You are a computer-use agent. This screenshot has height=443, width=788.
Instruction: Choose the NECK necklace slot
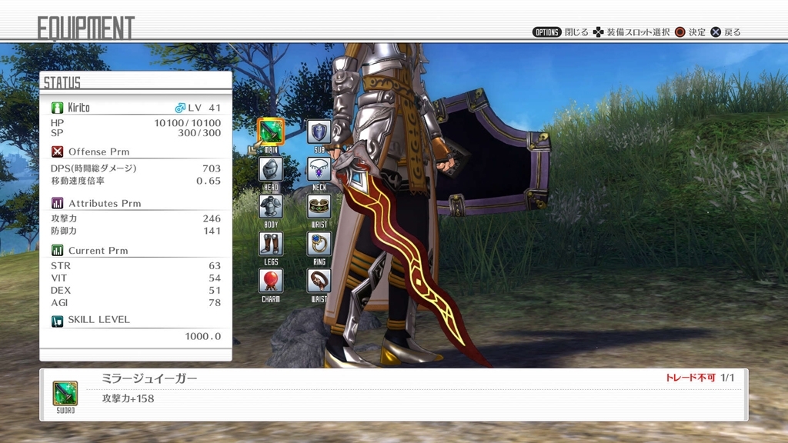point(319,168)
